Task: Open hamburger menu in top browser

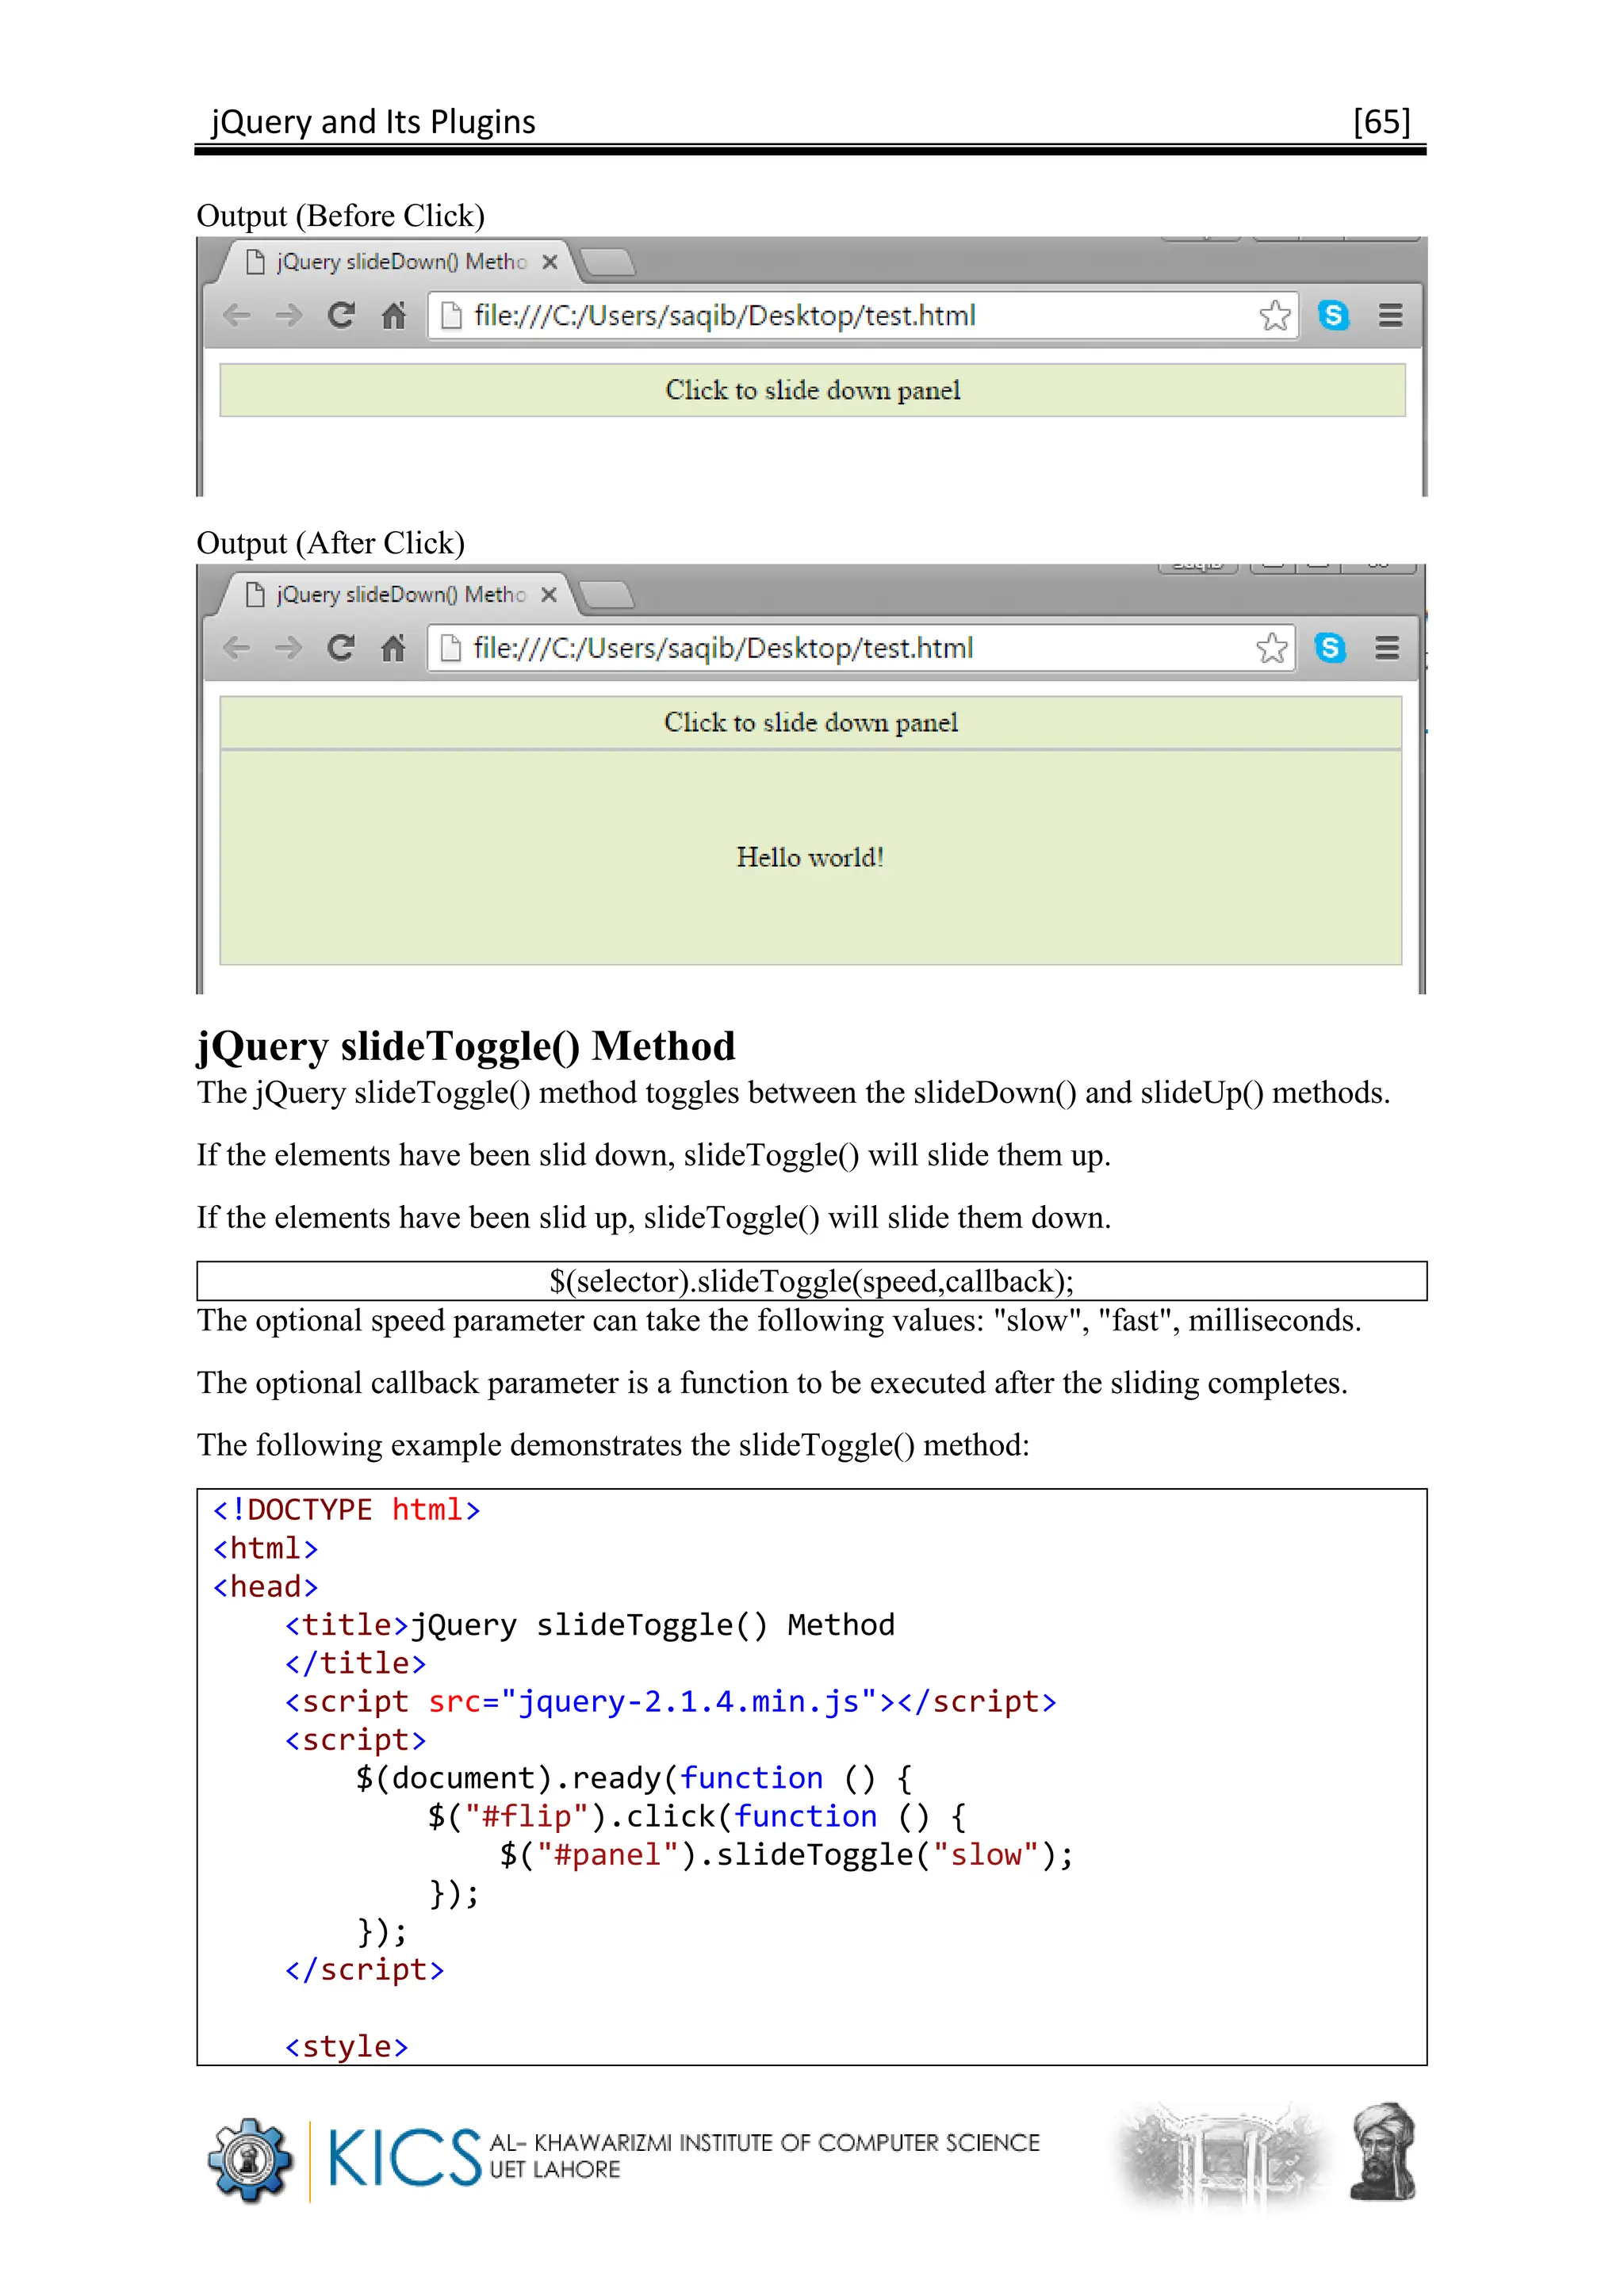Action: (1390, 316)
